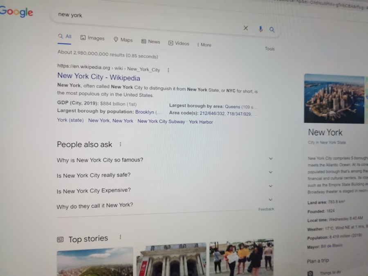Screen dimensions: 368x276
Task: Open the Tools button
Action: click(x=270, y=49)
